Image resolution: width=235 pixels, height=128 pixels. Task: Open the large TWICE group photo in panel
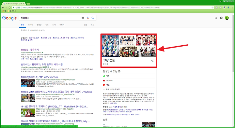pyautogui.click(x=110, y=46)
